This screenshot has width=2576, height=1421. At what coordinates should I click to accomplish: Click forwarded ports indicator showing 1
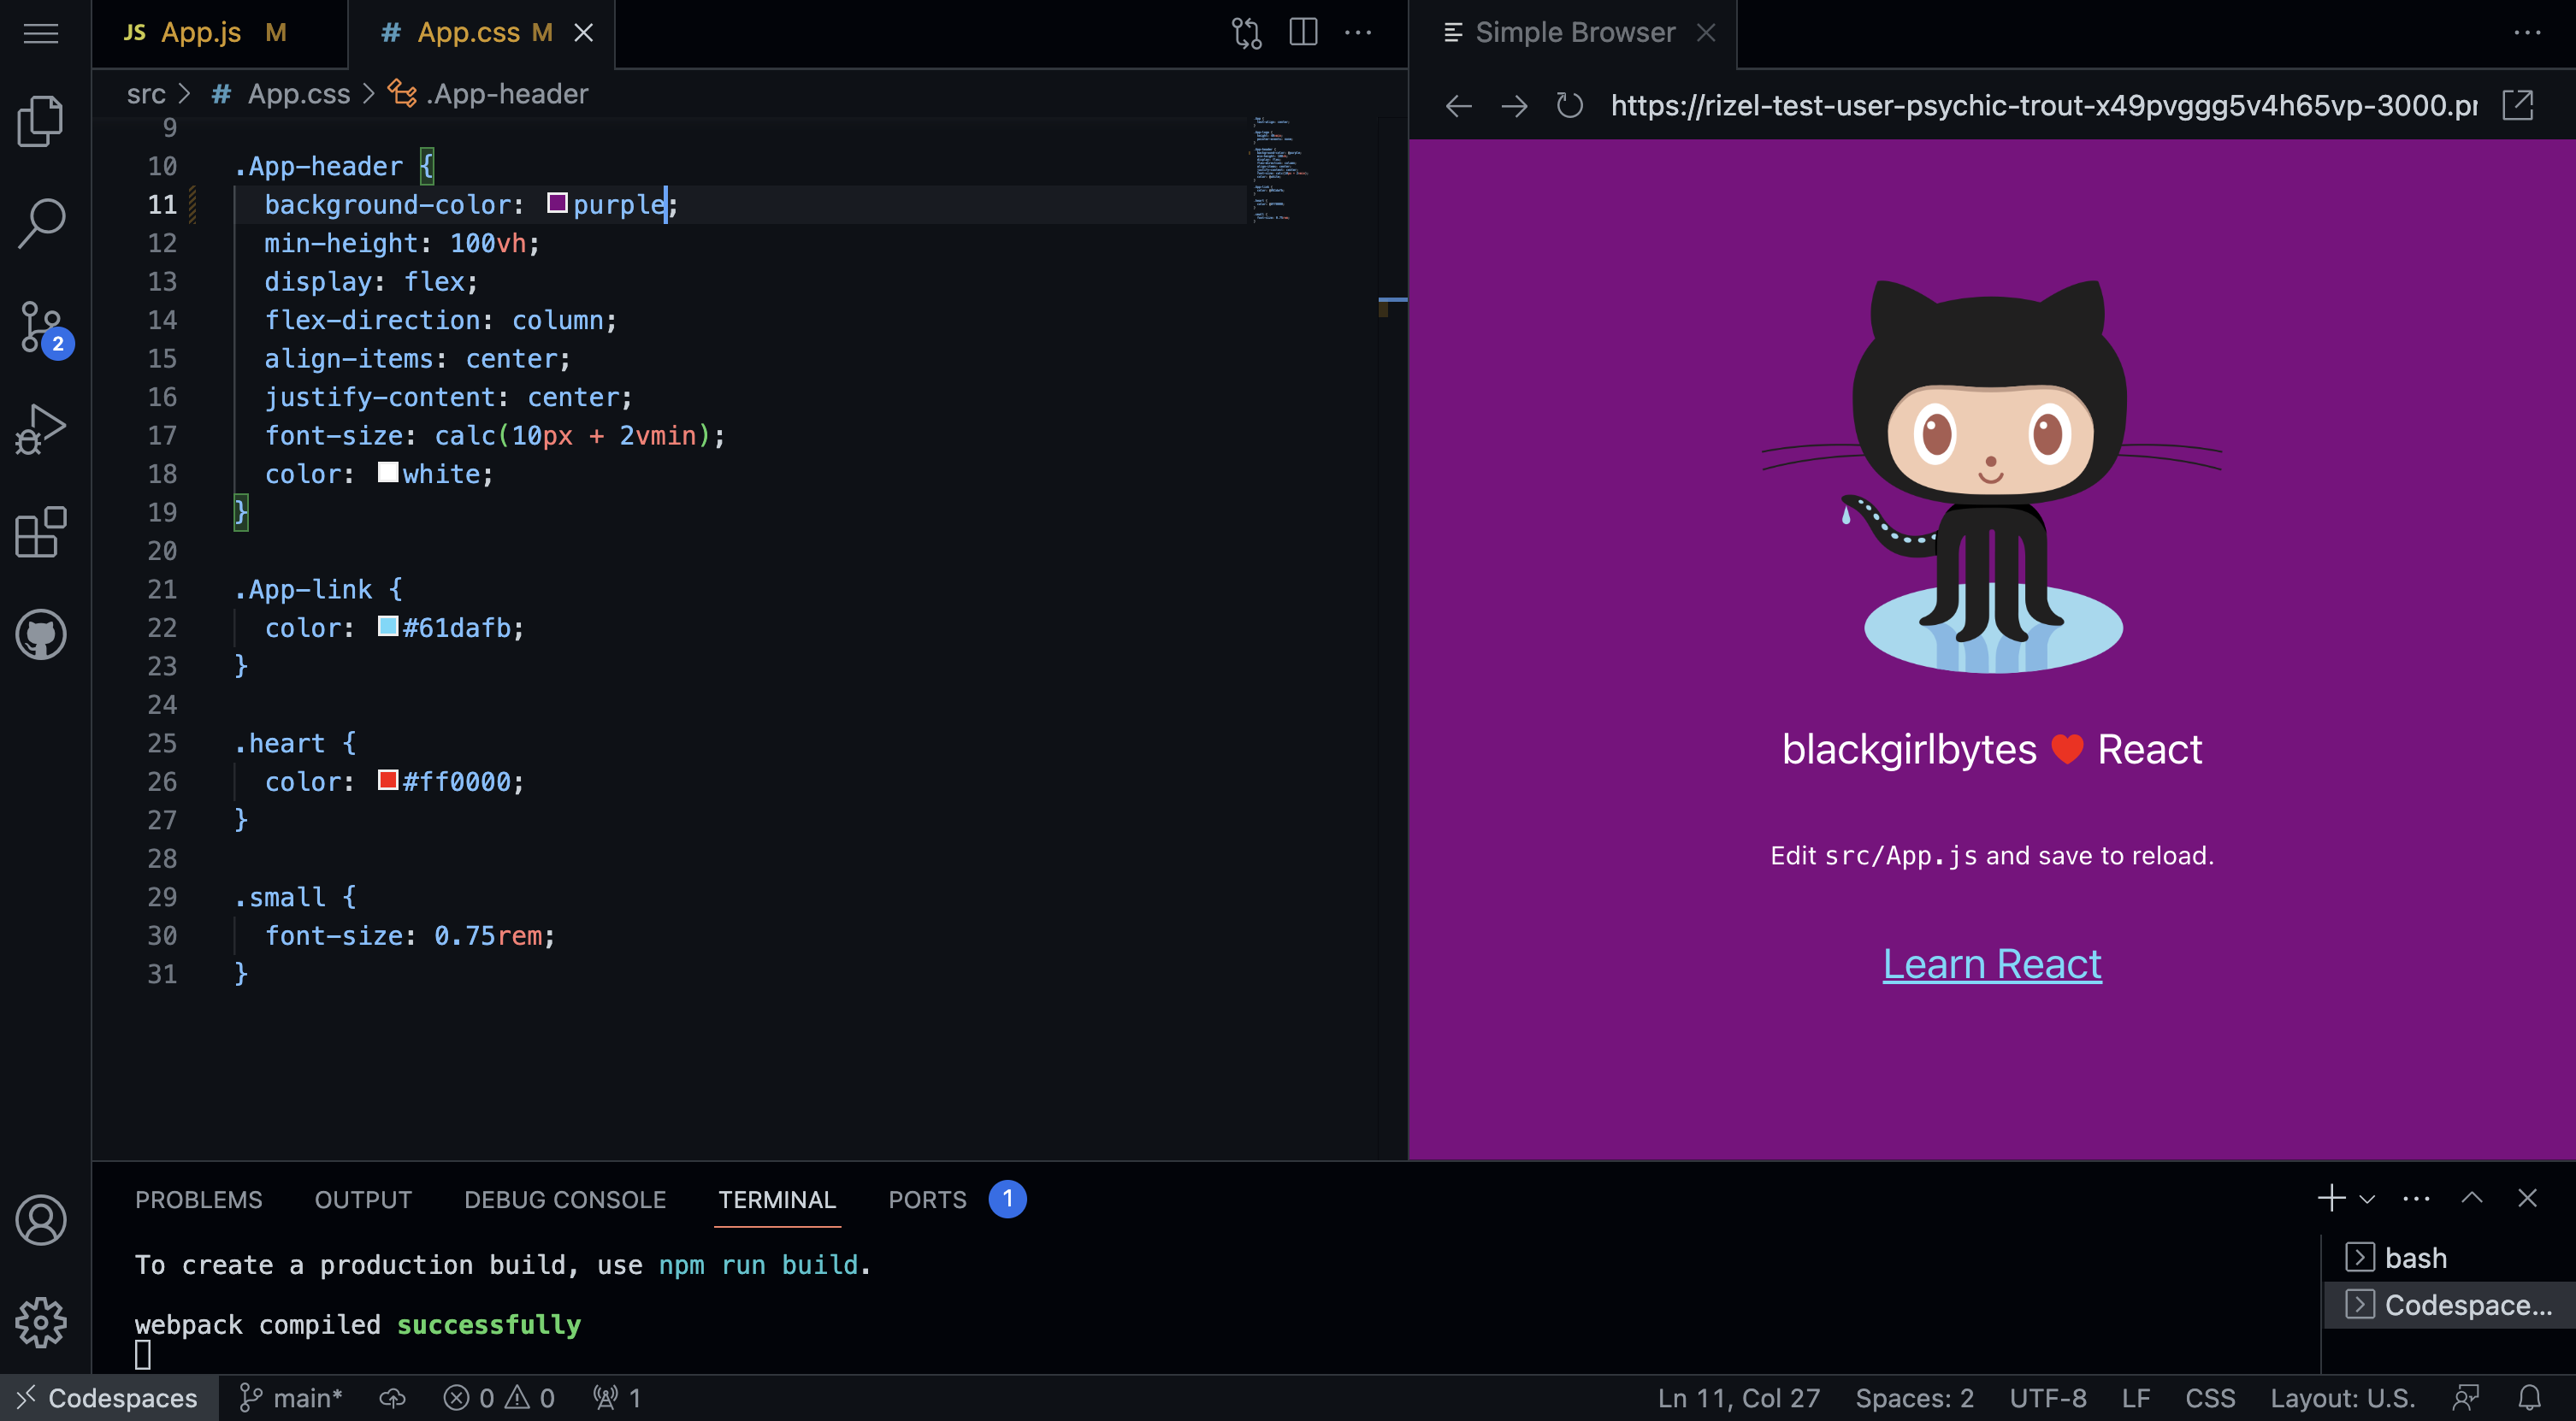click(x=617, y=1398)
